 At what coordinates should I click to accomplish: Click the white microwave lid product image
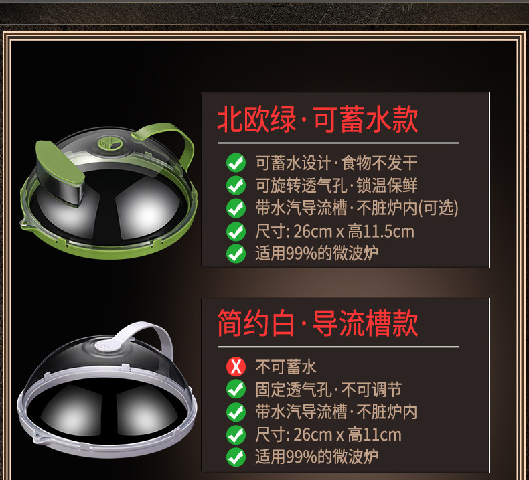[x=107, y=390]
